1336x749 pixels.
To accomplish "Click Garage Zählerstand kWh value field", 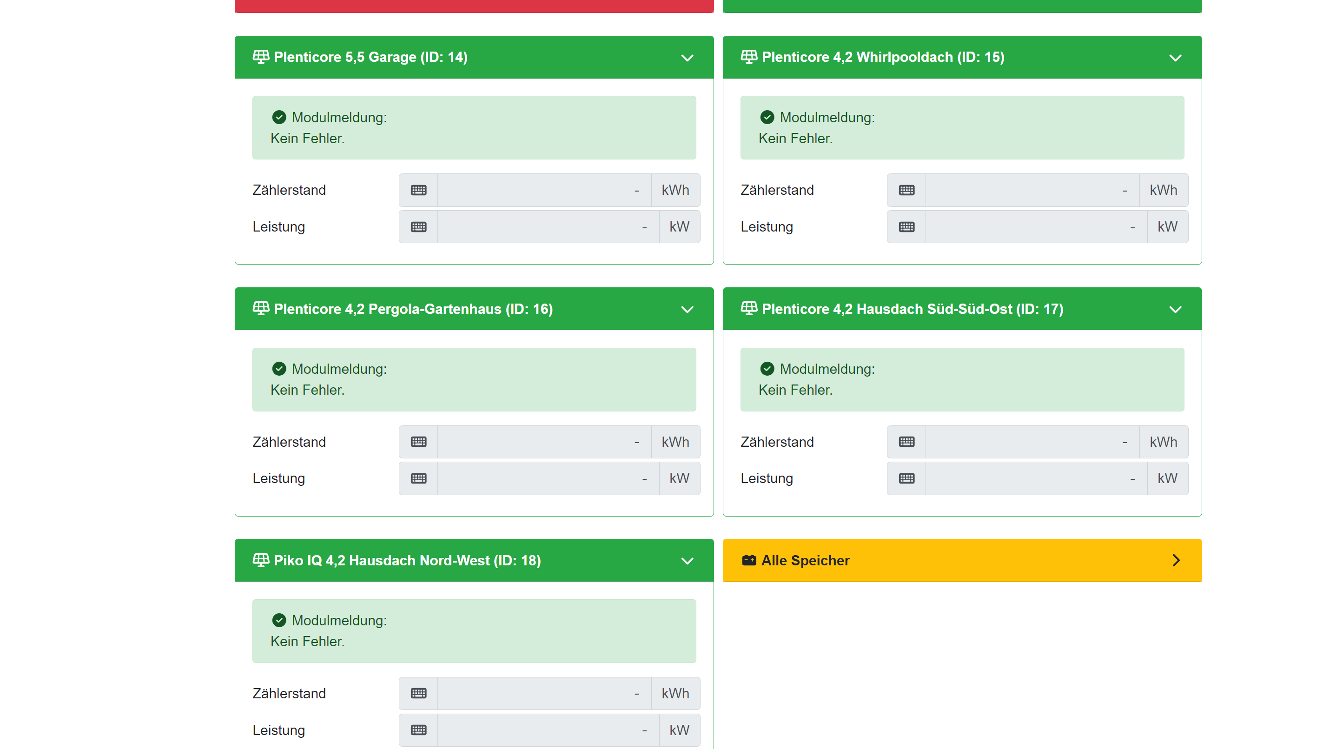I will (544, 190).
